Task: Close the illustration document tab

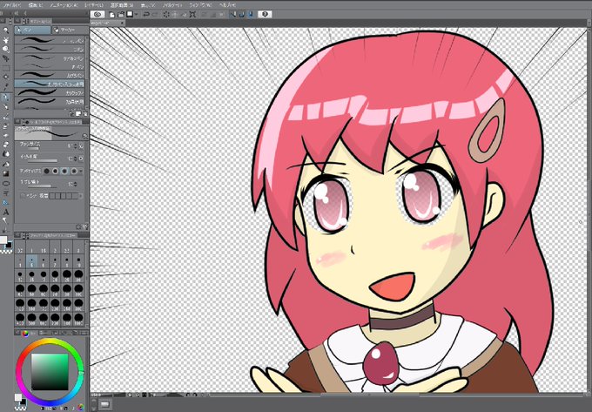Action: point(122,23)
